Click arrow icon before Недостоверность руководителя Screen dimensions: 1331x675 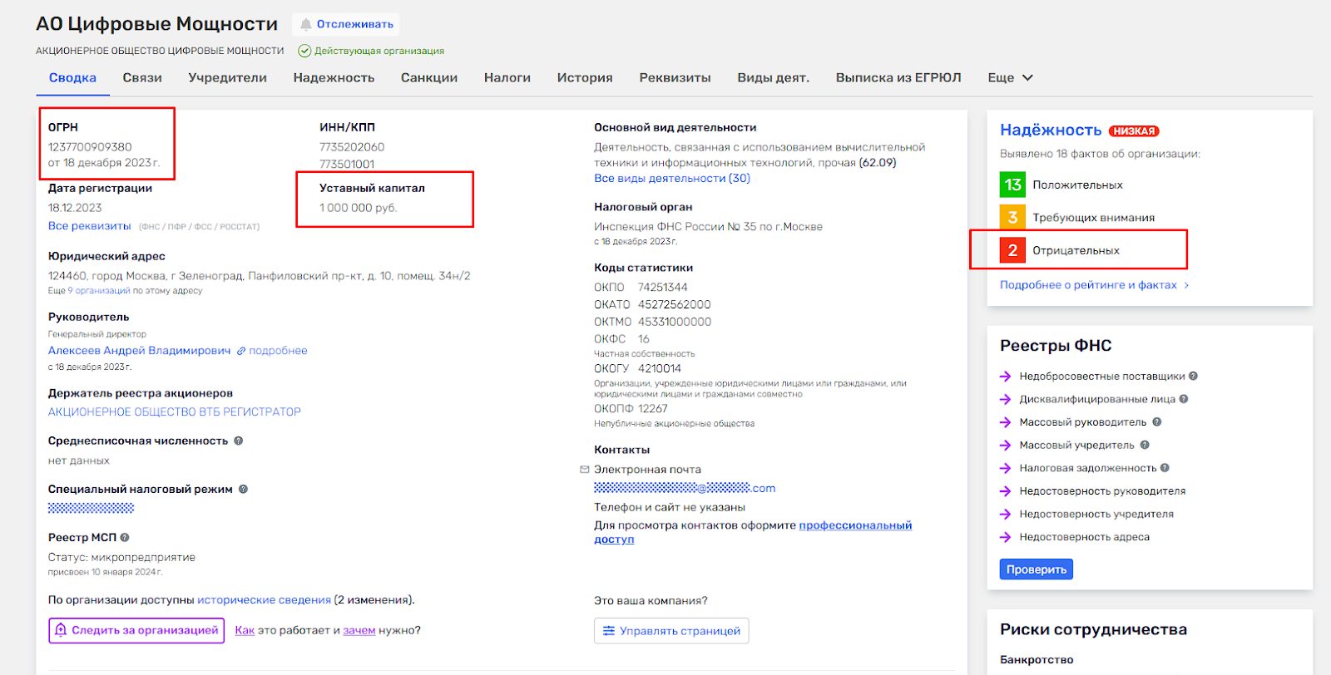coord(1005,491)
